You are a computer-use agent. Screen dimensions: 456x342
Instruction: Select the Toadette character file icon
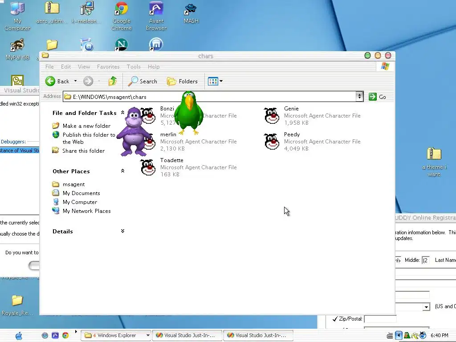[148, 167]
